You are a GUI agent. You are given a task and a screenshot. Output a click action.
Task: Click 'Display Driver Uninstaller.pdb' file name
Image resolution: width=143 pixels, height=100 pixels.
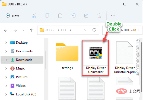(x=125, y=70)
